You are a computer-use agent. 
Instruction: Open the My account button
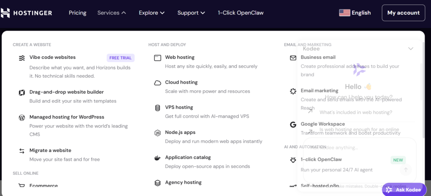pos(404,13)
